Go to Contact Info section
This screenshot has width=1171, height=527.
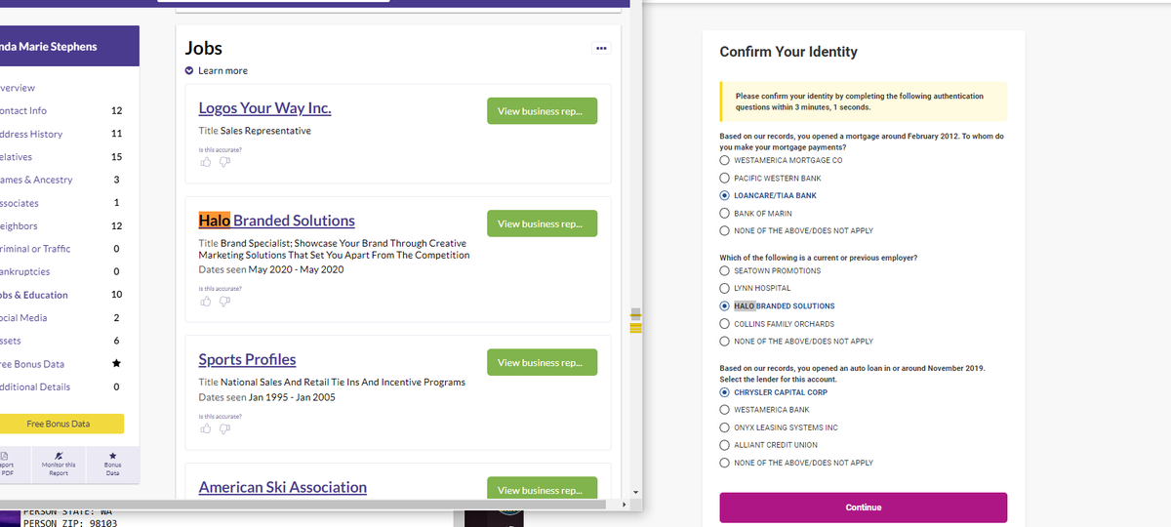[x=22, y=110]
